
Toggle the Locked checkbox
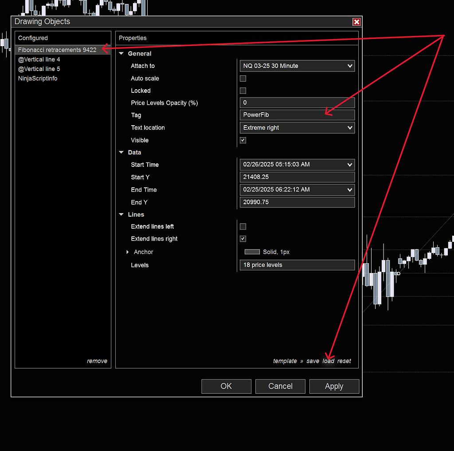pos(243,91)
